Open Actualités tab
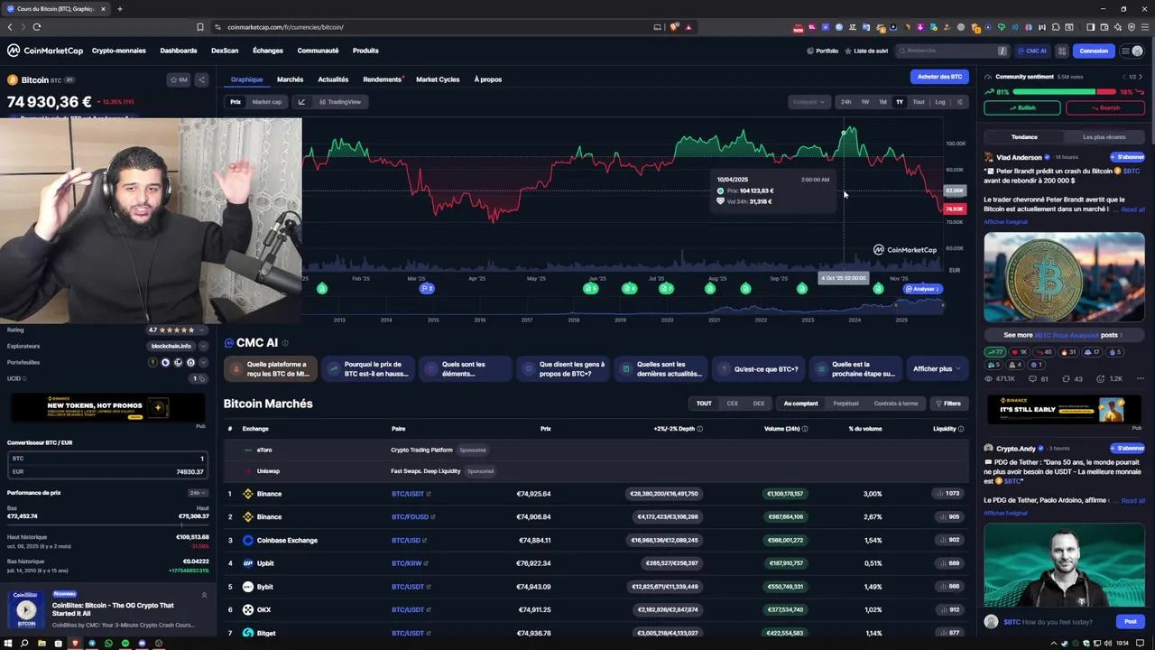 pyautogui.click(x=333, y=79)
